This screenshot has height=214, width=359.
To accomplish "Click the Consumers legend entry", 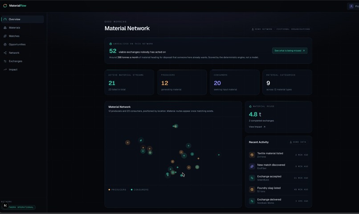I will click(139, 190).
